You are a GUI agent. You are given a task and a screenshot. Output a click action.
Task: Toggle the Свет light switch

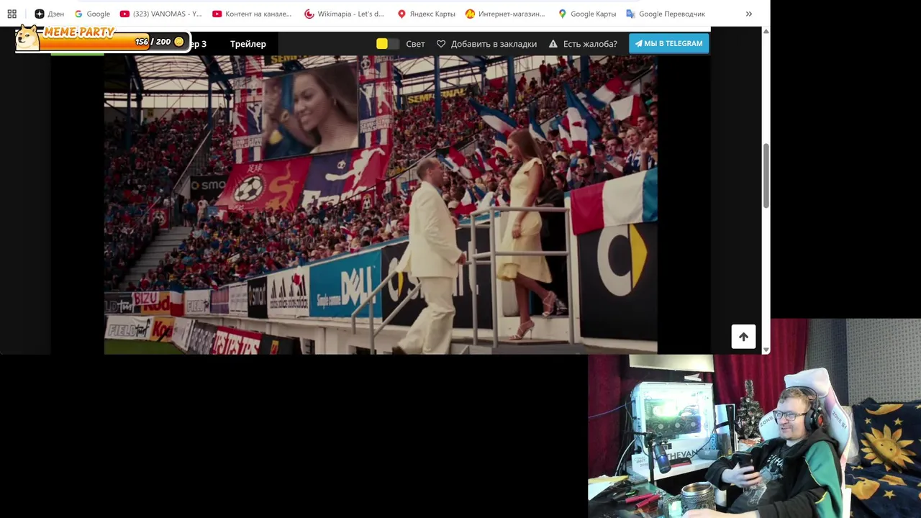click(388, 44)
